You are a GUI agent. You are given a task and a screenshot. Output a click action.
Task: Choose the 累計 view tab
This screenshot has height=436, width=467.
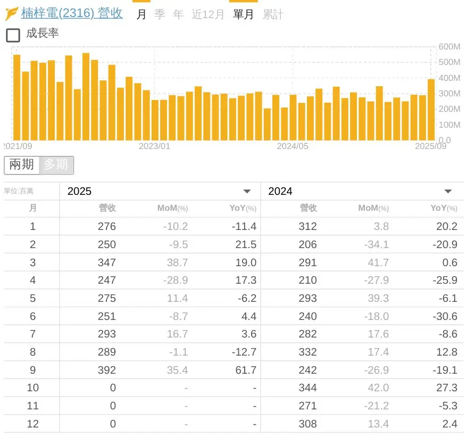coord(273,14)
